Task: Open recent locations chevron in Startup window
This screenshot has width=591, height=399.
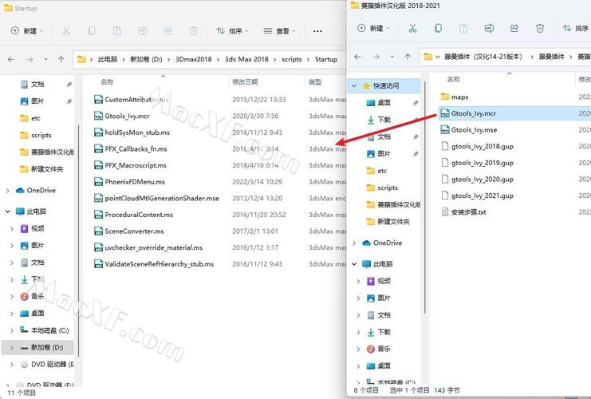Action: [x=45, y=59]
